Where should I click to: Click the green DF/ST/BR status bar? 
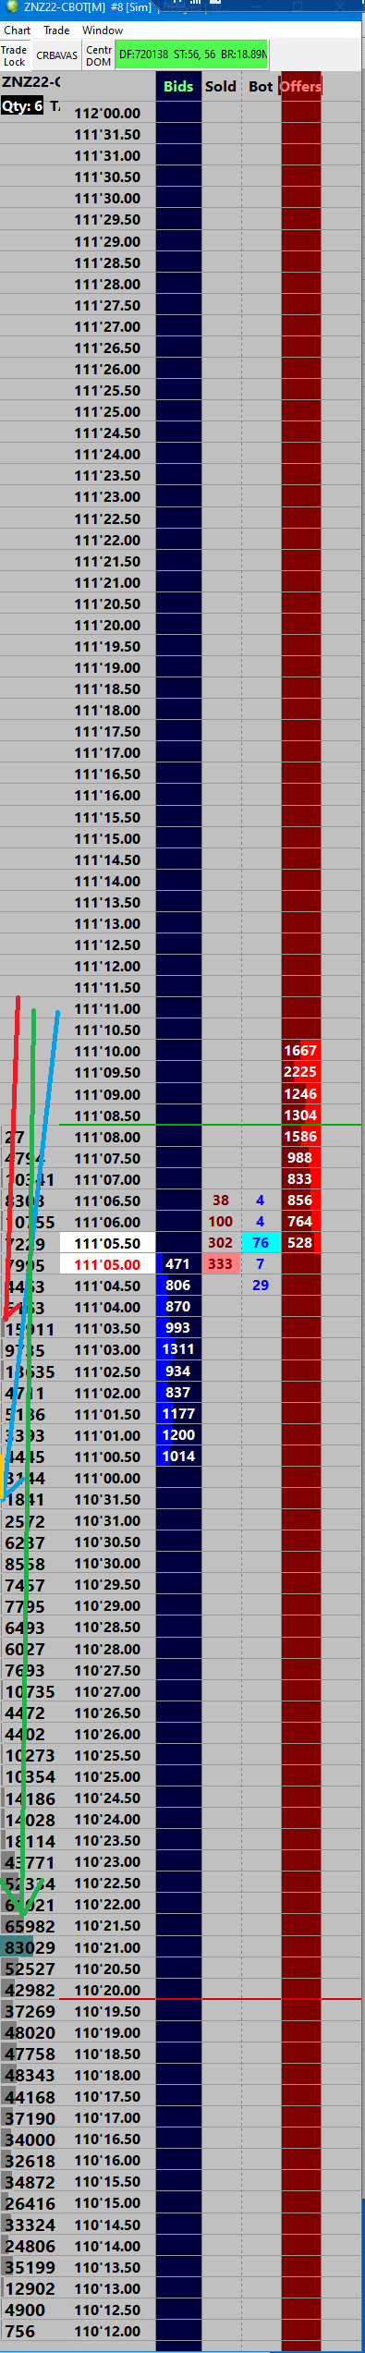click(x=192, y=55)
